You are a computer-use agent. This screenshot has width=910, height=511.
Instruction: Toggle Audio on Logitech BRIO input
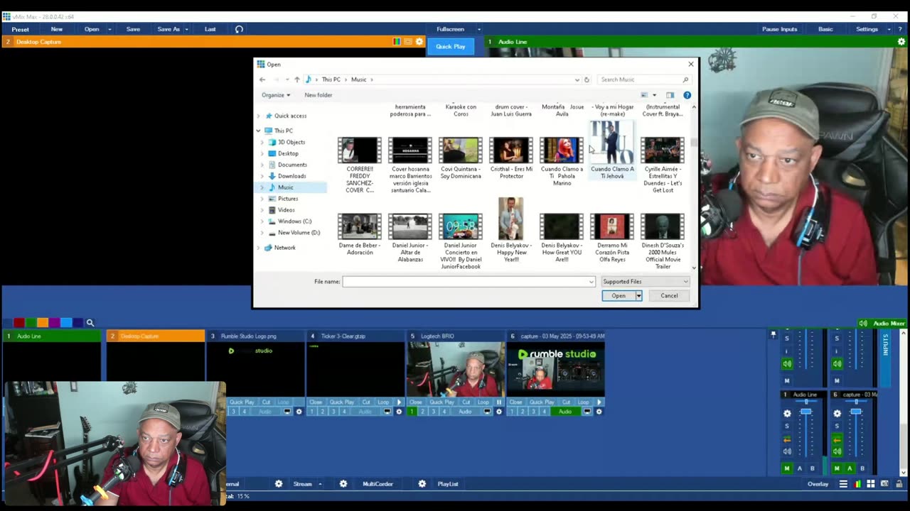point(465,412)
